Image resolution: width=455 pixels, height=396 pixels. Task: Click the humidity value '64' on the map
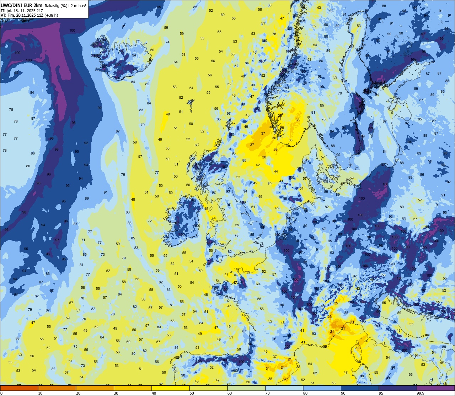click(x=176, y=62)
